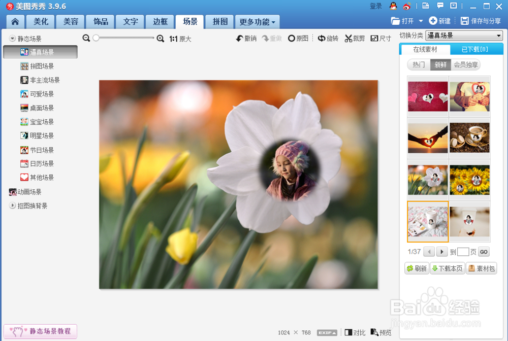Switch to the 文字 tab
The image size is (508, 341).
point(130,22)
